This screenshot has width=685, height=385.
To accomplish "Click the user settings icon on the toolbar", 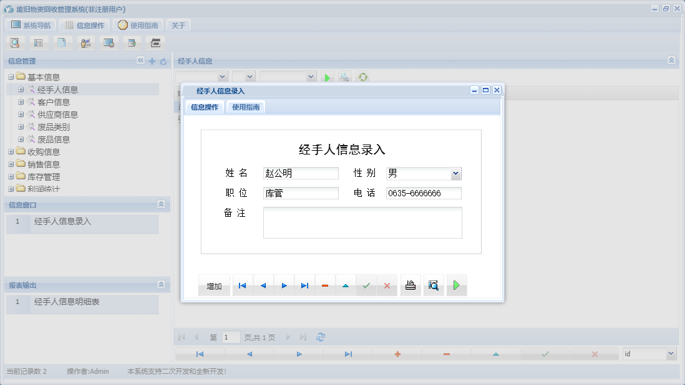I will coord(85,42).
